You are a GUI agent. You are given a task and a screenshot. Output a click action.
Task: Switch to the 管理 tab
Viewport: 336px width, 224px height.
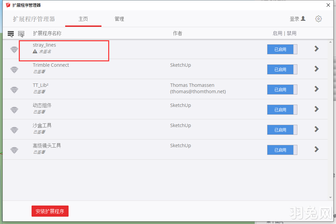click(119, 19)
